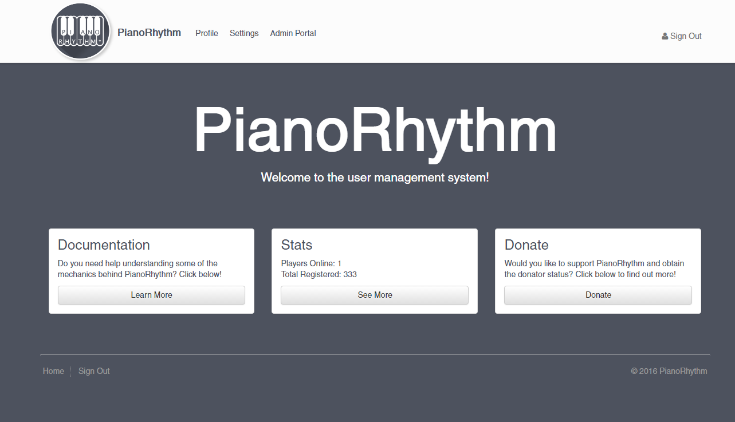Viewport: 735px width, 422px height.
Task: Go to the Admin Portal
Action: [293, 33]
